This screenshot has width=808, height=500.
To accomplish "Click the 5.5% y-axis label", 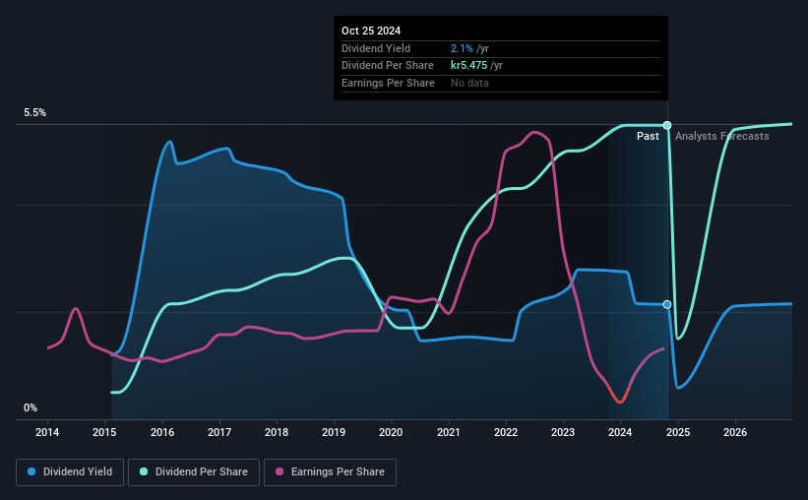I will tap(35, 113).
